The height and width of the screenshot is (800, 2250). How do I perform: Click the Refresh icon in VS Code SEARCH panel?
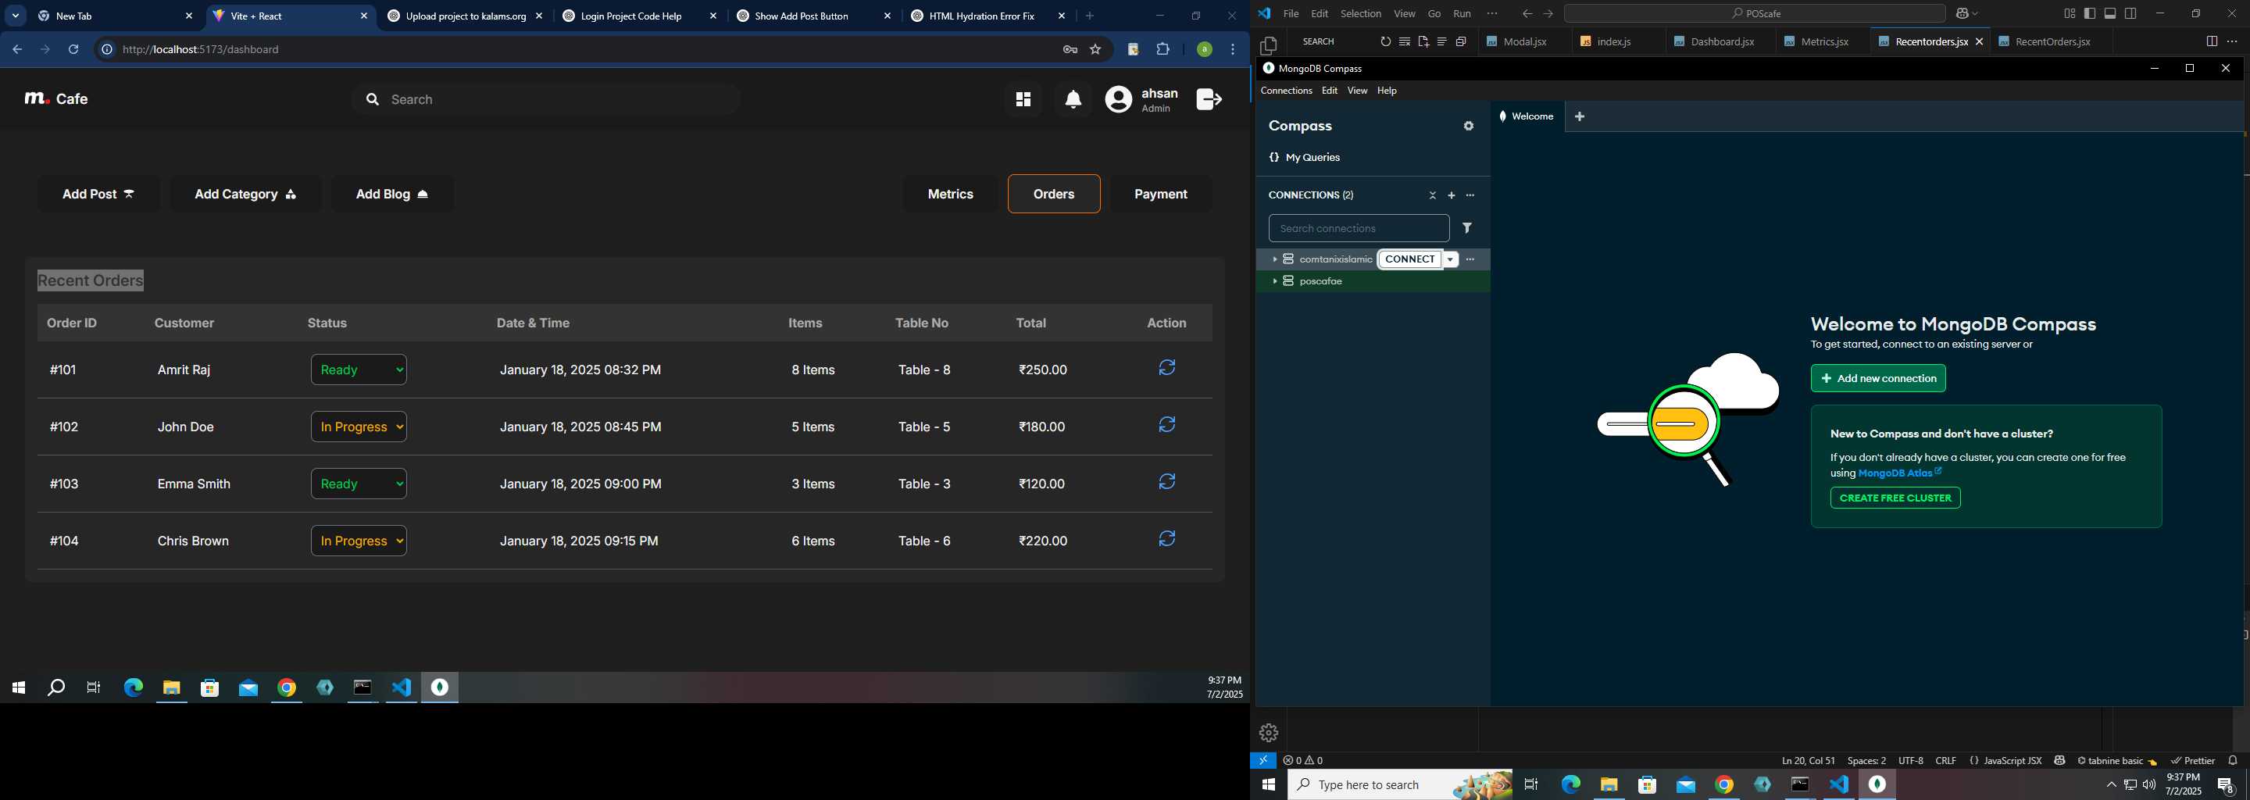pos(1385,42)
